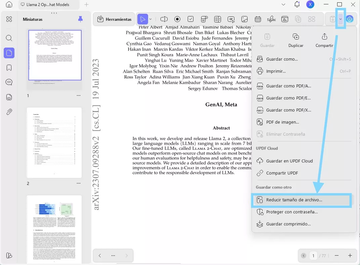Open the attachments paperclip icon
Image resolution: width=360 pixels, height=265 pixels.
click(9, 112)
